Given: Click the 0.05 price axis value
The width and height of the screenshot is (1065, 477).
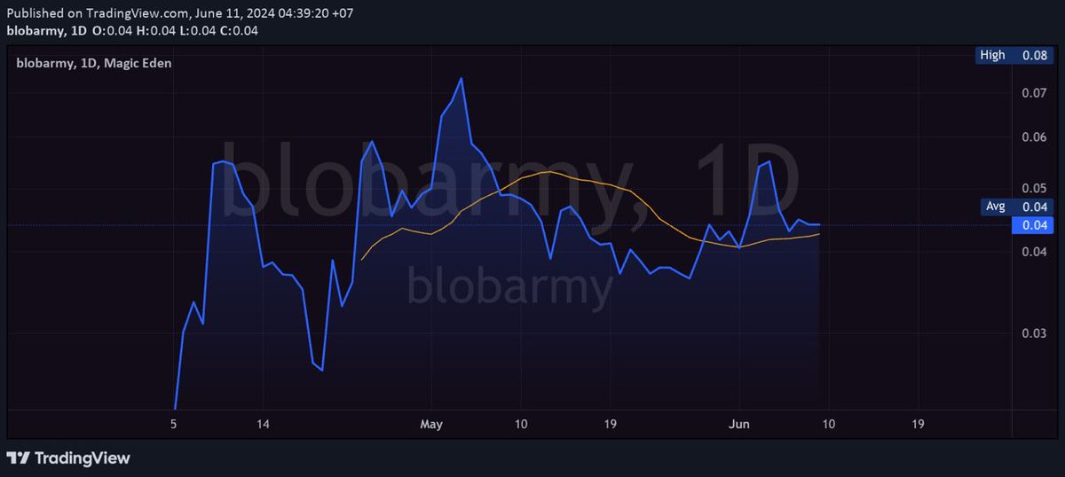Looking at the screenshot, I should [x=1035, y=188].
